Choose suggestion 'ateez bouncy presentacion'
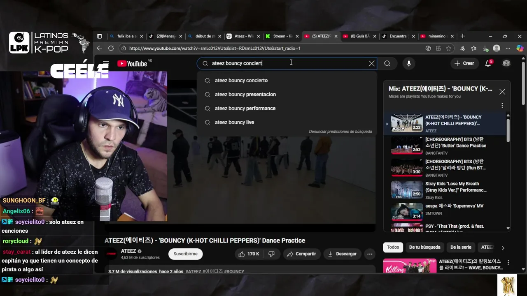527x296 pixels. tap(287, 95)
